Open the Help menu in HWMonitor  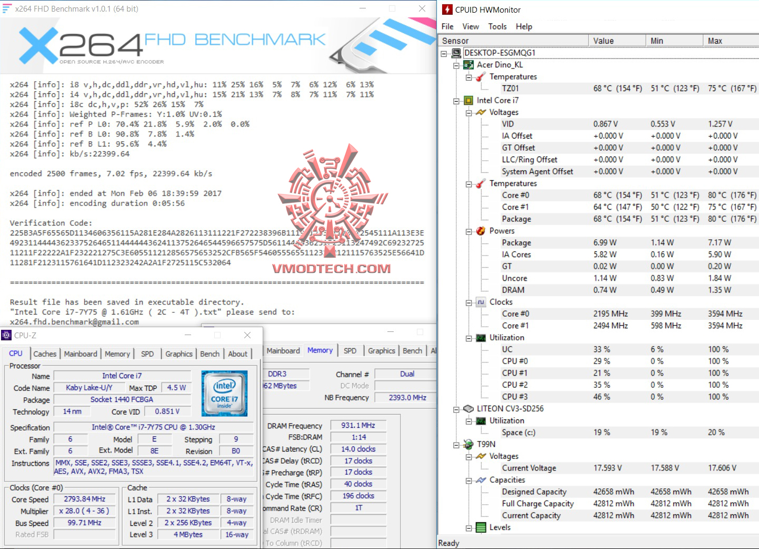524,26
